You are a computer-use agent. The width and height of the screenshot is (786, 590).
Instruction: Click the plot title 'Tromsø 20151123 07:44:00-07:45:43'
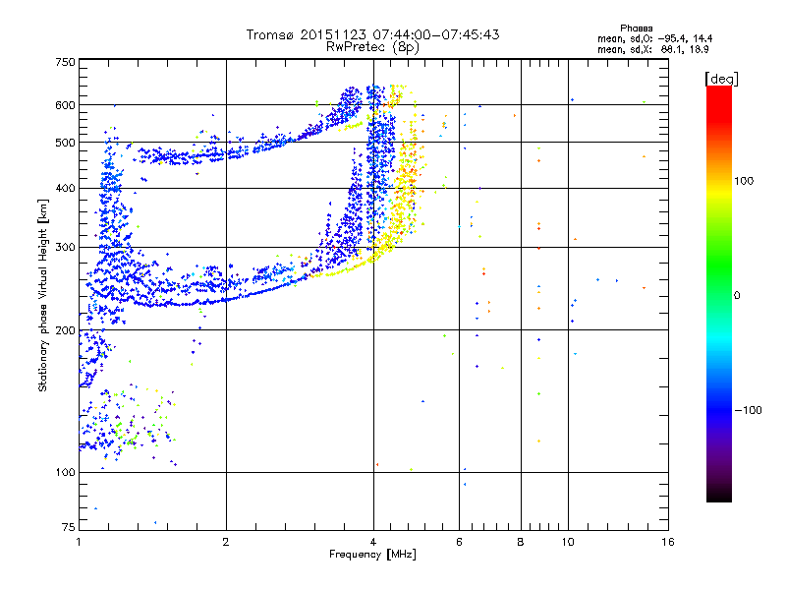(372, 34)
